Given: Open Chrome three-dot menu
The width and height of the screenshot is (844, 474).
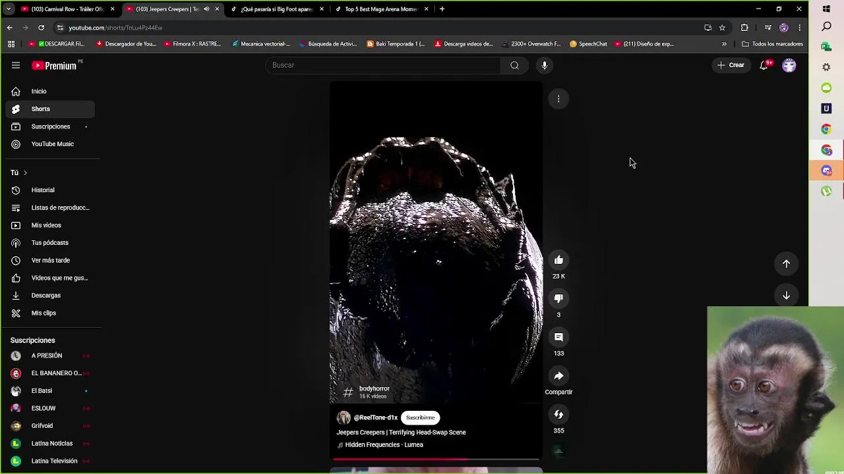Looking at the screenshot, I should point(799,28).
